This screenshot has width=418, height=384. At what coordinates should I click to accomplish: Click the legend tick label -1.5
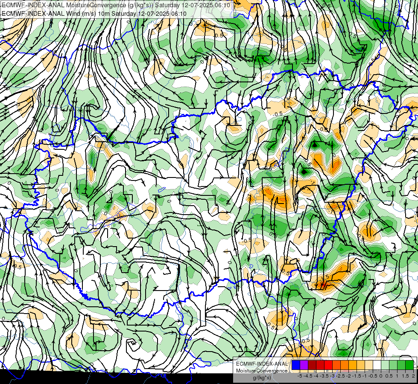357,376
